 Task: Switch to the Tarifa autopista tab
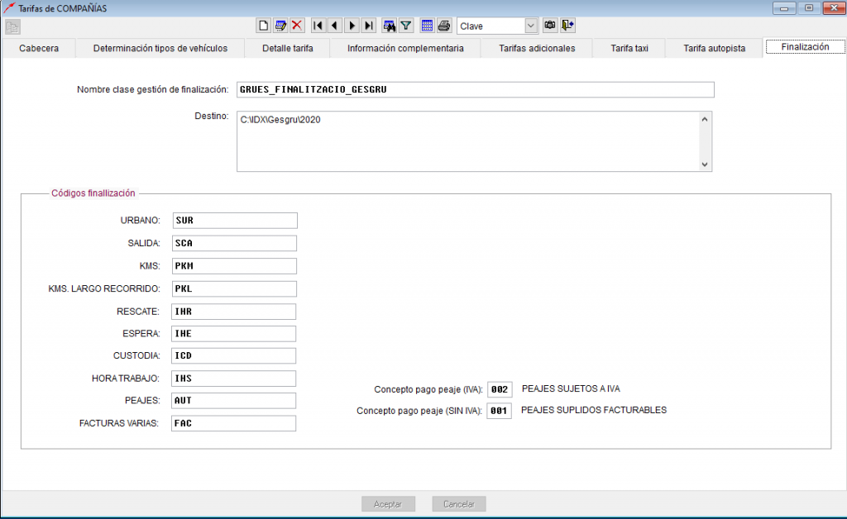[714, 48]
